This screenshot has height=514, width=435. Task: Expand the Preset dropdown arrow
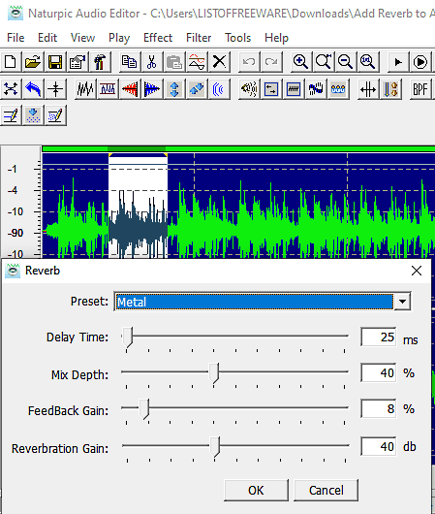[x=403, y=302]
